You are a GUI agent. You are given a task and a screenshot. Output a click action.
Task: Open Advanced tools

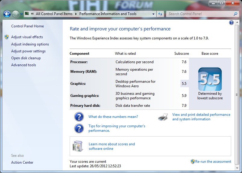24,65
